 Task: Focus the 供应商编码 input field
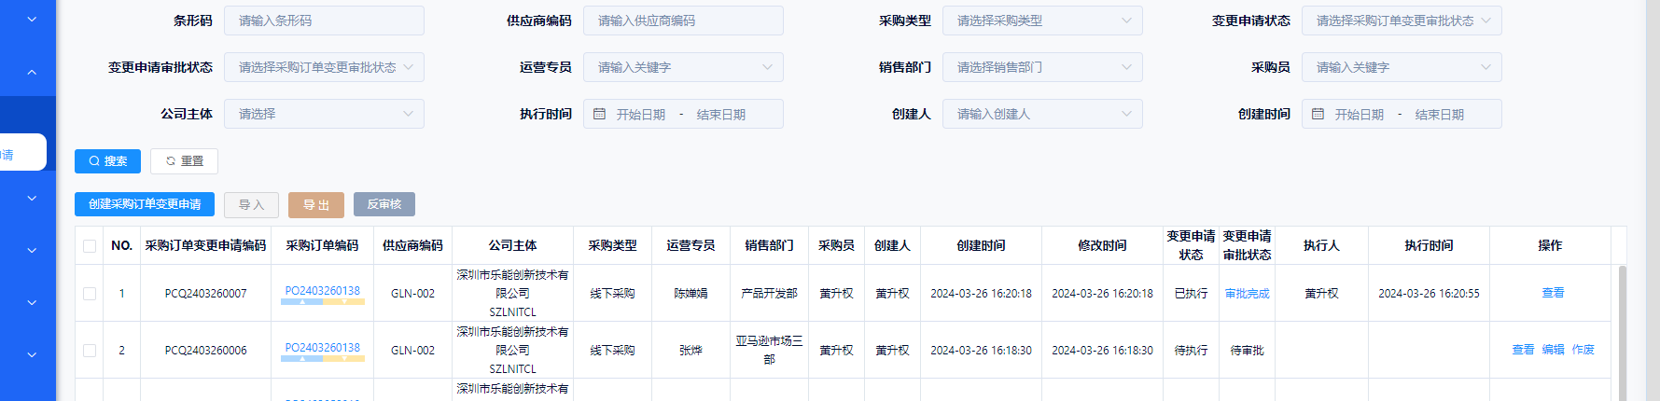tap(683, 21)
